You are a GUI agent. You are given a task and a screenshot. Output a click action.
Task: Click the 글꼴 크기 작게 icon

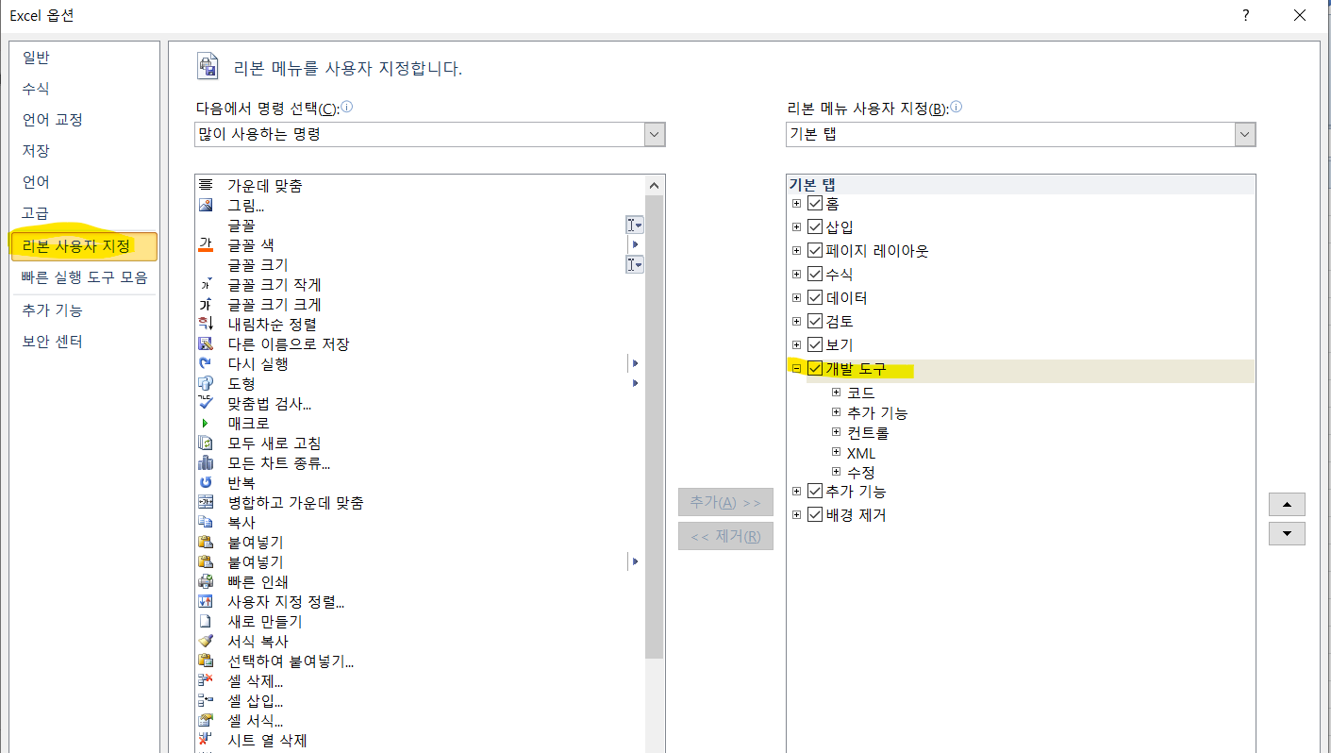click(206, 284)
